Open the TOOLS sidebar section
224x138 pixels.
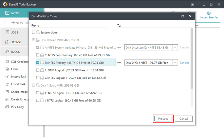[15, 52]
